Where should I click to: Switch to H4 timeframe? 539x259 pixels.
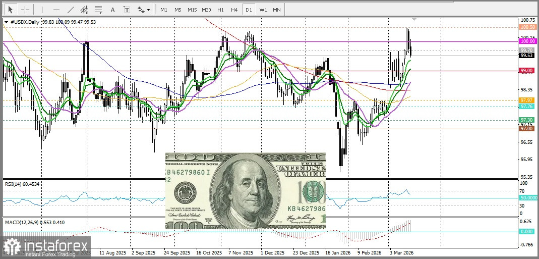coord(234,10)
